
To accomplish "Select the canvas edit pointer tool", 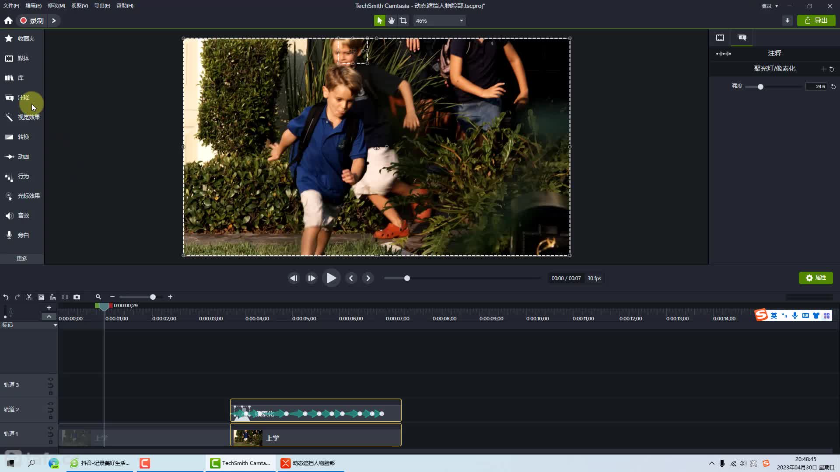I will pos(379,21).
